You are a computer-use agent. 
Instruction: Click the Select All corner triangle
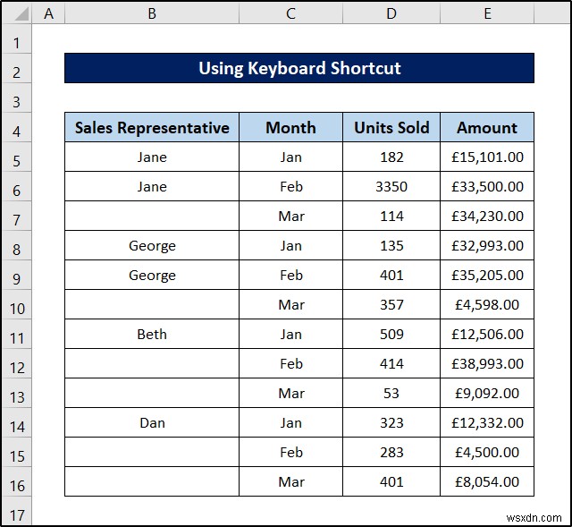point(17,14)
